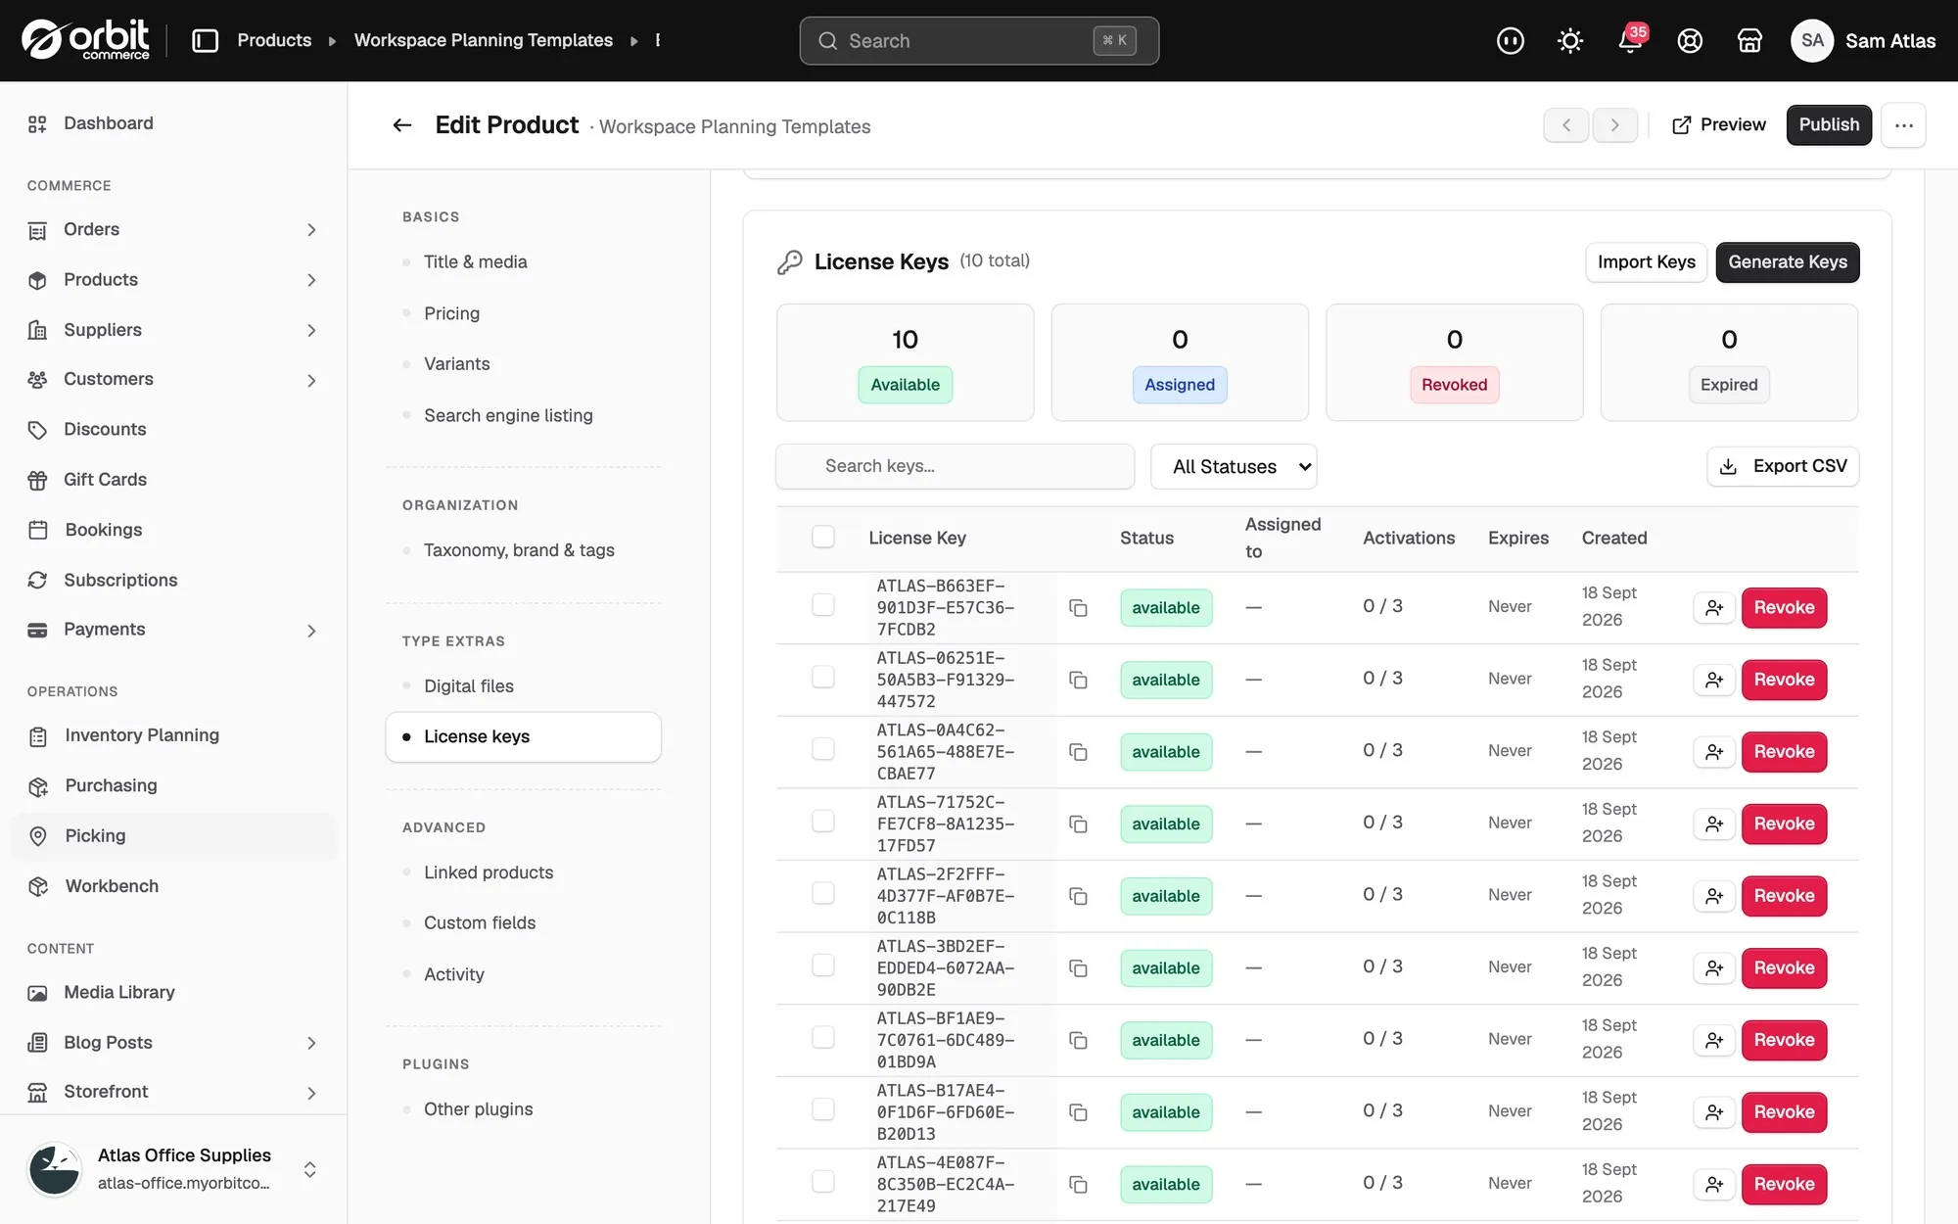The image size is (1958, 1224).
Task: Copy license key ATLAS-71752C
Action: tap(1078, 824)
